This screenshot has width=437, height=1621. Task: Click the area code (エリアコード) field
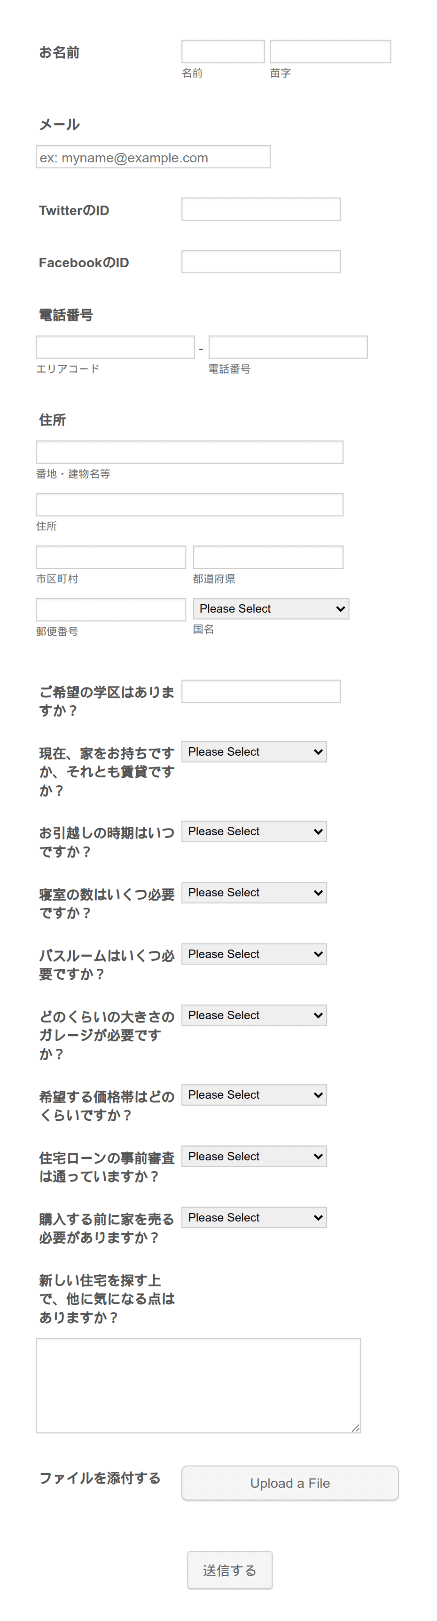tap(115, 347)
